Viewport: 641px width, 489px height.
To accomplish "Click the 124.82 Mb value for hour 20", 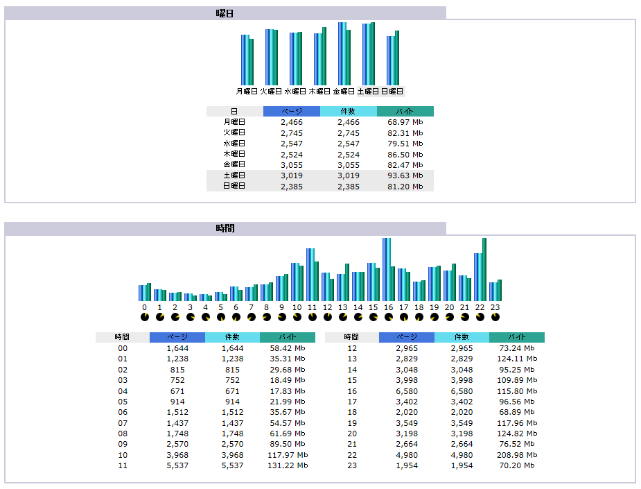I will click(x=517, y=434).
